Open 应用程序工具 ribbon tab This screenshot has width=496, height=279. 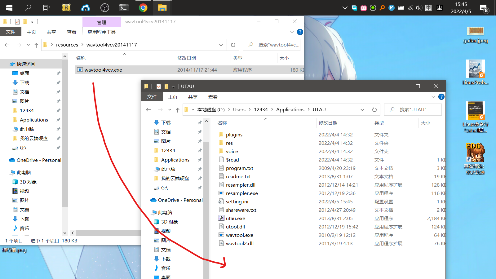(x=102, y=32)
